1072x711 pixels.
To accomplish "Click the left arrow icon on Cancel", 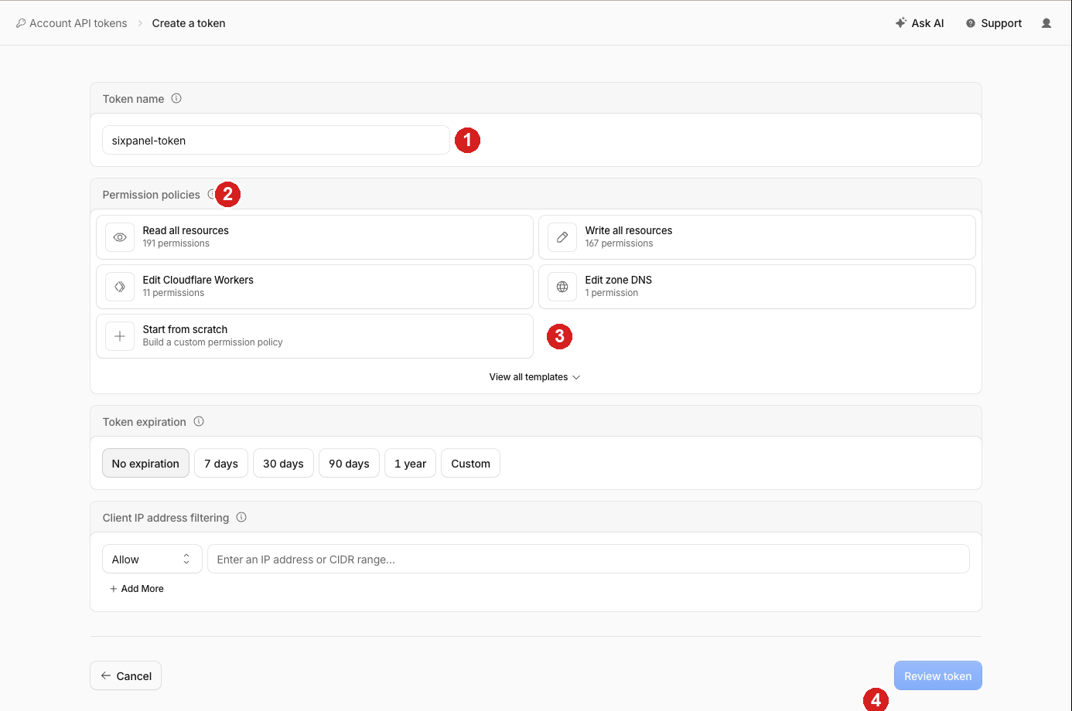I will (106, 675).
